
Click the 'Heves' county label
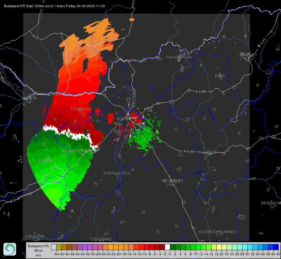[212, 117]
